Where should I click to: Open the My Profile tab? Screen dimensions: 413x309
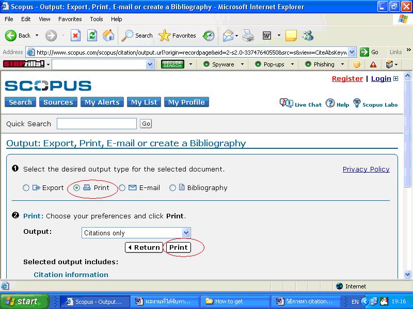(x=186, y=102)
